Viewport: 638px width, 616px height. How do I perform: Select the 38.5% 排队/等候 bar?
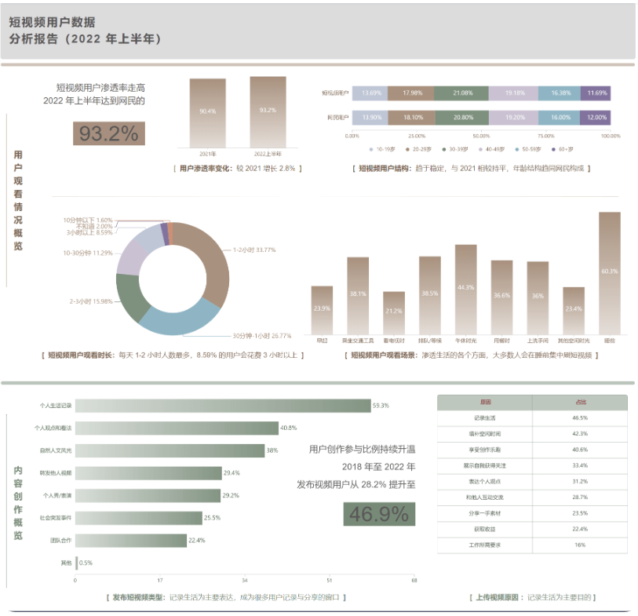430,295
